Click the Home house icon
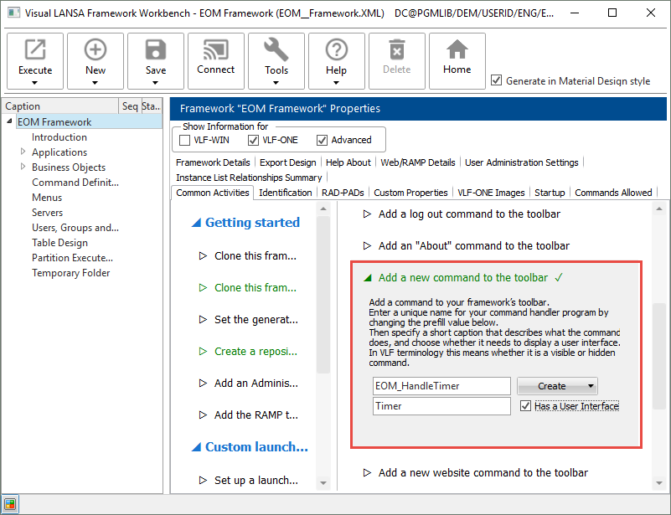The height and width of the screenshot is (515, 671). point(457,50)
